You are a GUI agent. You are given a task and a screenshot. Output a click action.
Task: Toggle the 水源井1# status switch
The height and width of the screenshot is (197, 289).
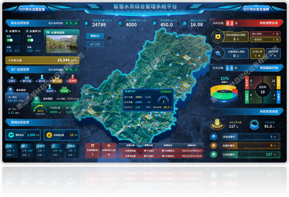pyautogui.click(x=10, y=40)
